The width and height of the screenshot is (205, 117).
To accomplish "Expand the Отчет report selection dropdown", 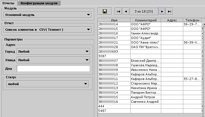I will [x=48, y=30].
